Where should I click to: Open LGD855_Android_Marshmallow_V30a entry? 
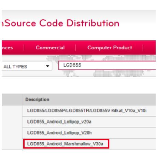65,144
